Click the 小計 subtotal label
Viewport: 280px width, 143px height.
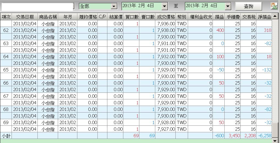[6, 136]
